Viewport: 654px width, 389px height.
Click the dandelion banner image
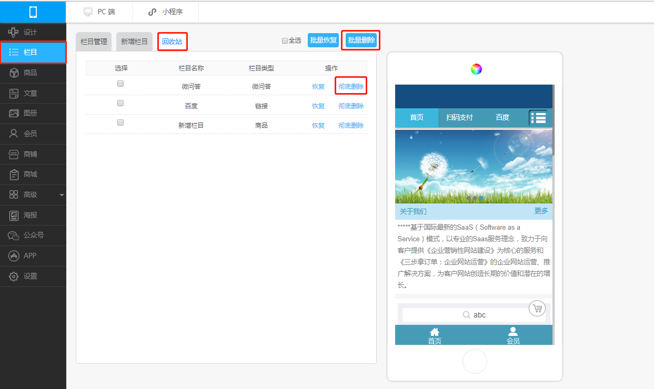(474, 166)
